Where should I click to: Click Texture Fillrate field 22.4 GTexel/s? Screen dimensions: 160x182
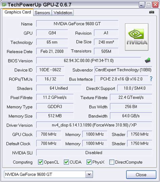tap(131, 97)
